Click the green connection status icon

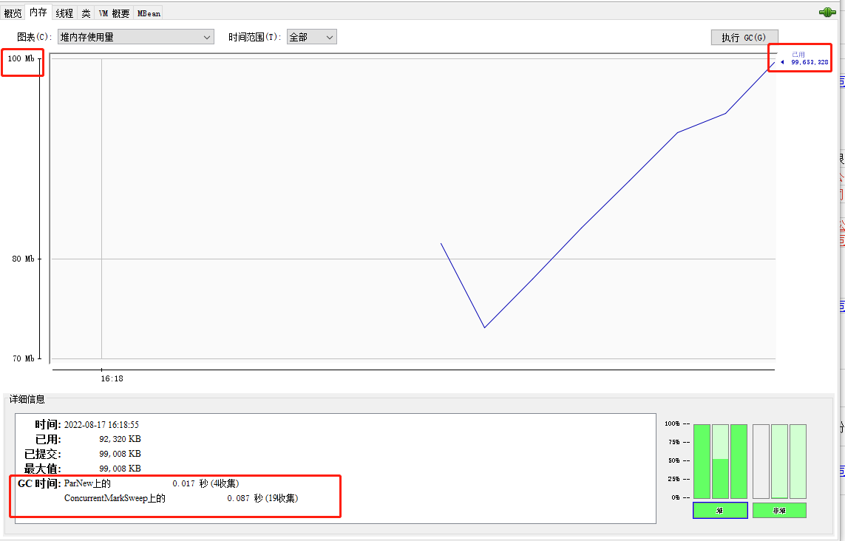[x=827, y=12]
